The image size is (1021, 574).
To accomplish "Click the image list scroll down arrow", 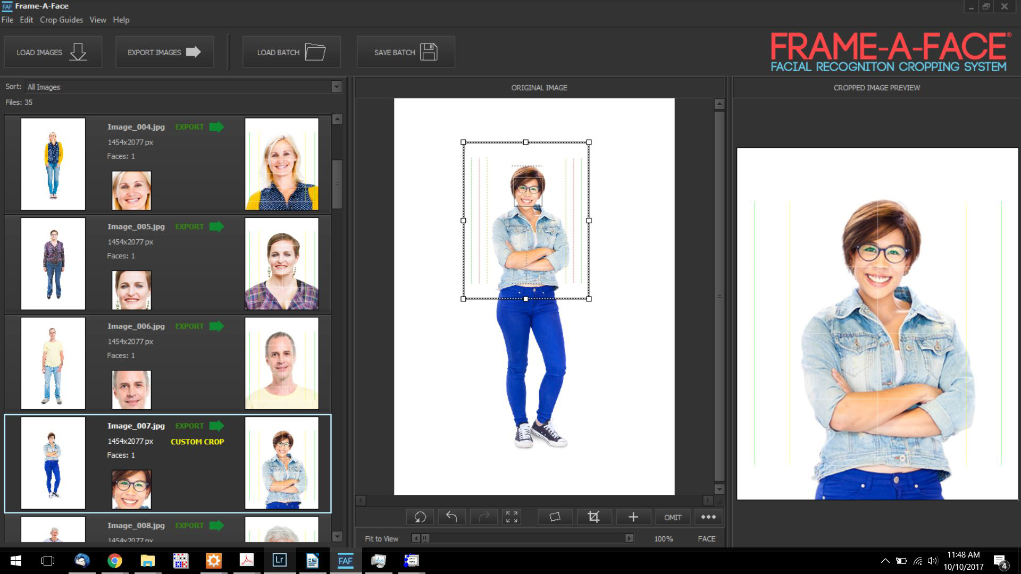I will (x=337, y=536).
